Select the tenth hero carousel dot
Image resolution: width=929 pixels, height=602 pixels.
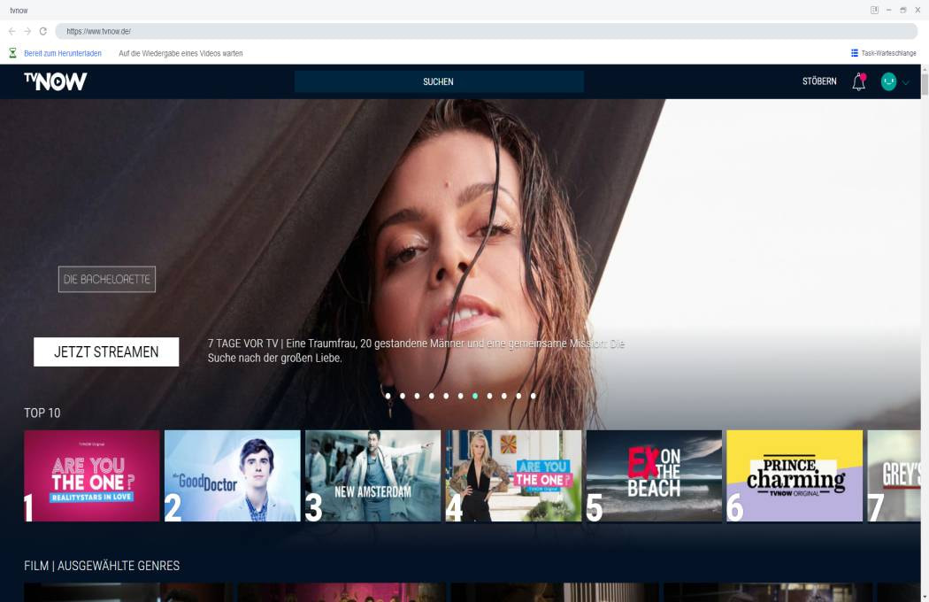coord(519,396)
